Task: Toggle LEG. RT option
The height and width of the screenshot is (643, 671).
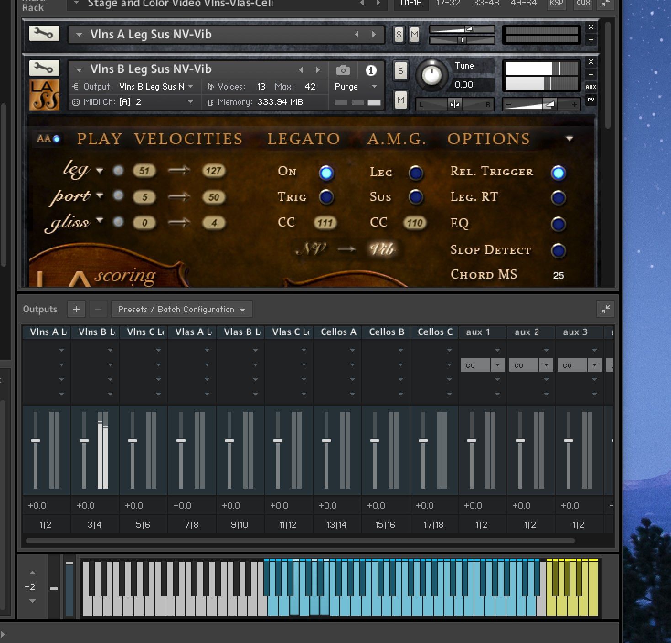Action: [x=558, y=197]
